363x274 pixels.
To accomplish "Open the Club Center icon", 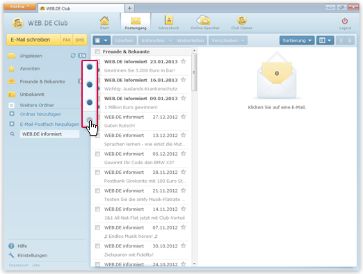I will [x=242, y=20].
